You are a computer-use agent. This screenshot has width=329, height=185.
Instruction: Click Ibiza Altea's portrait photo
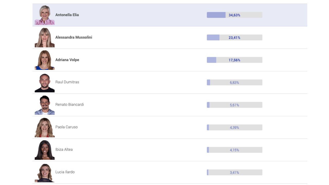[x=45, y=150]
